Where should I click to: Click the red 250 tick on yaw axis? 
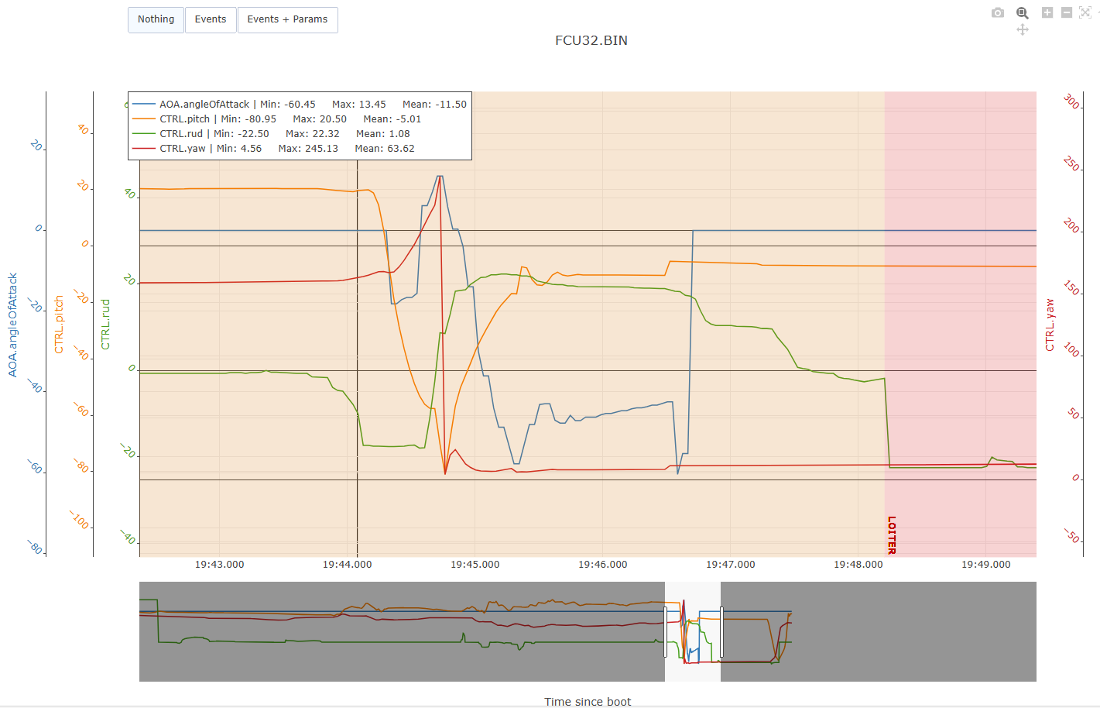[1071, 163]
